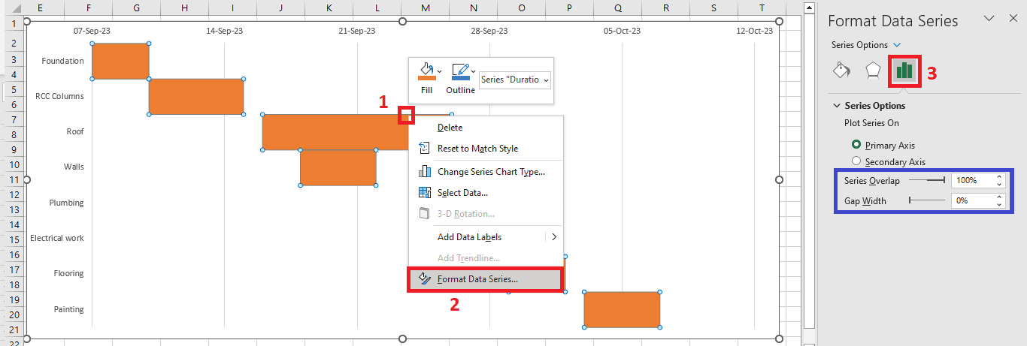Click the 14-Sep-23 axis date label
Viewport: 1027px width, 346px height.
click(x=224, y=32)
